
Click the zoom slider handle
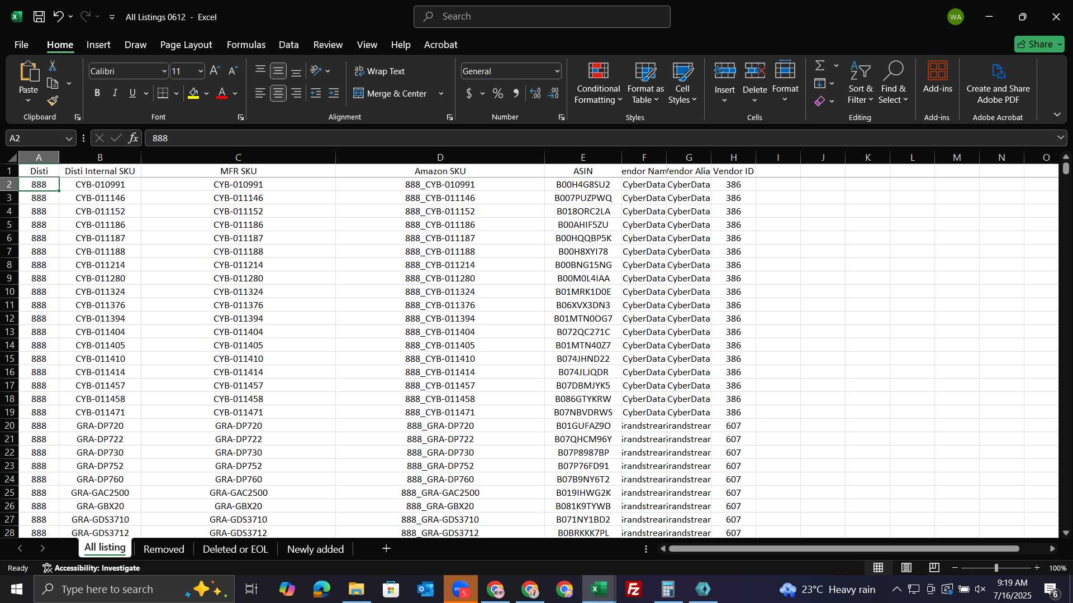tap(996, 568)
